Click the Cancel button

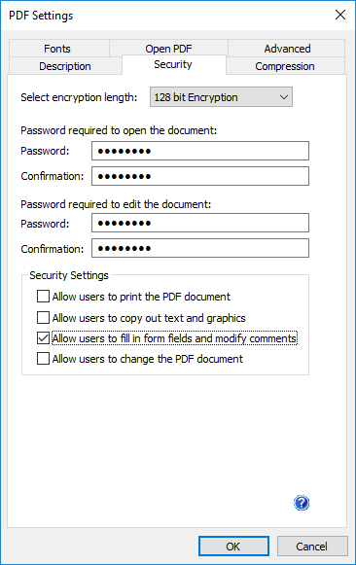point(312,546)
